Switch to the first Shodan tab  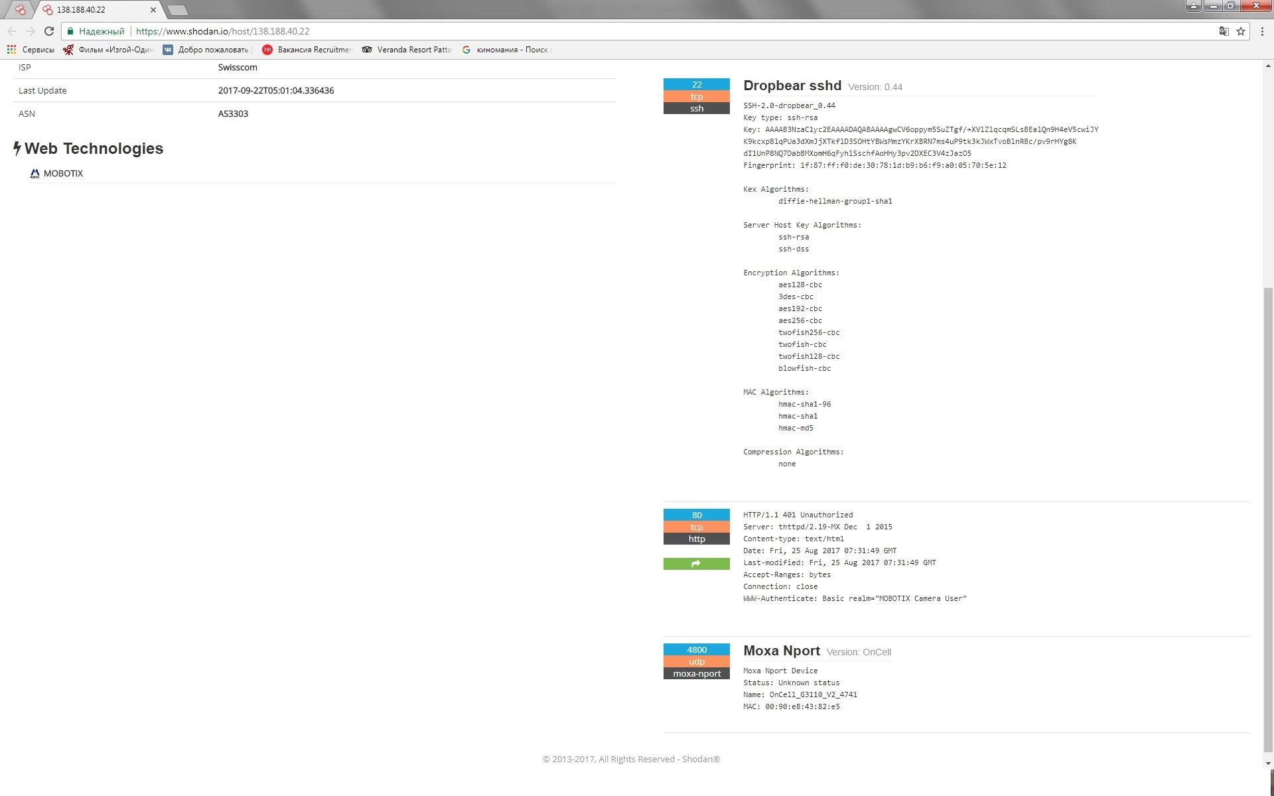pyautogui.click(x=21, y=10)
